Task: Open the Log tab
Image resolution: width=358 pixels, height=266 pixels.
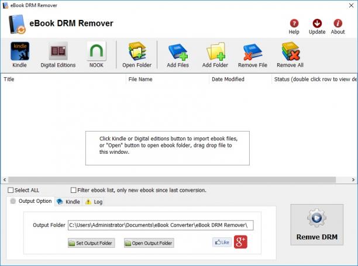Action: [x=94, y=202]
